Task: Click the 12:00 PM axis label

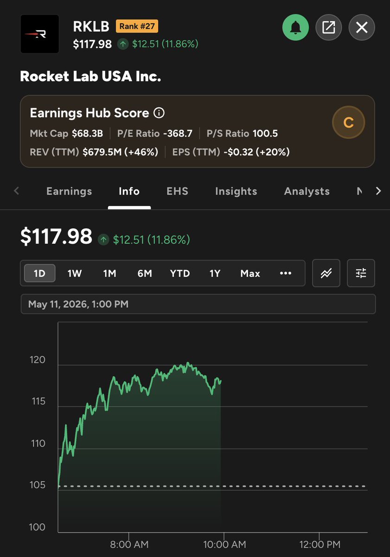Action: point(320,544)
